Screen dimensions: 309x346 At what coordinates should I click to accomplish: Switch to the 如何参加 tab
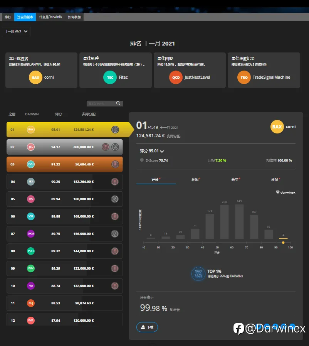[x=74, y=17]
